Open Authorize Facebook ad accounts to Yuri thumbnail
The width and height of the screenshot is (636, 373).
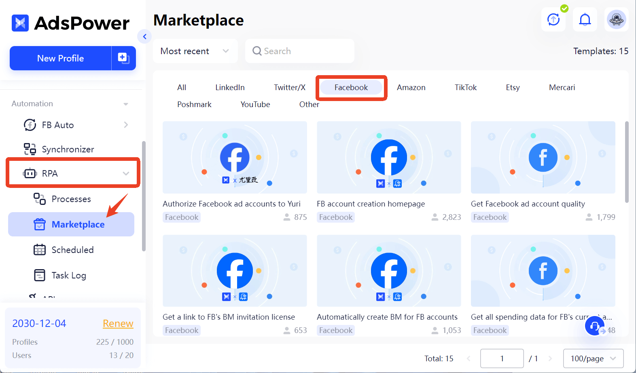(x=235, y=157)
